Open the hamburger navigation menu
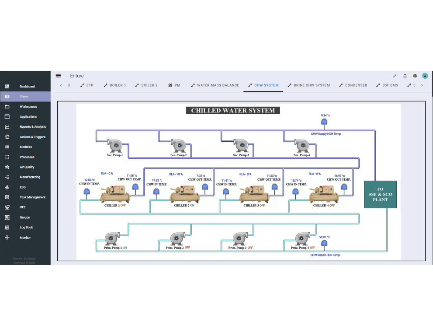This screenshot has height=336, width=433. coord(58,76)
